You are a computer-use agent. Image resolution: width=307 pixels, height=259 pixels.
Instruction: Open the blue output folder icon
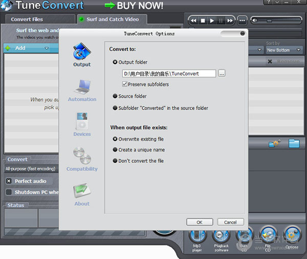pyautogui.click(x=294, y=143)
